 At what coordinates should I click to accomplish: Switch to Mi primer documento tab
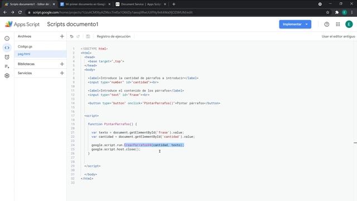[x=85, y=4]
